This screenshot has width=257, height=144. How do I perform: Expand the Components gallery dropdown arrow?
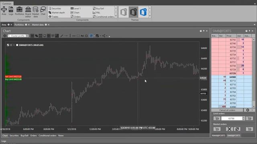(116, 16)
